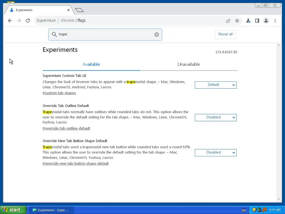Open Override New Tab Button Shape dropdown
Viewport: 285px width, 214px height.
coord(216,152)
